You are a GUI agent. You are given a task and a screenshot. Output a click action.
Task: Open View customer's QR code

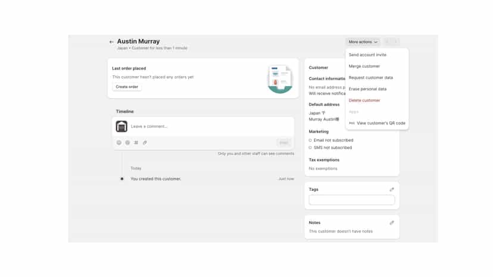(377, 123)
